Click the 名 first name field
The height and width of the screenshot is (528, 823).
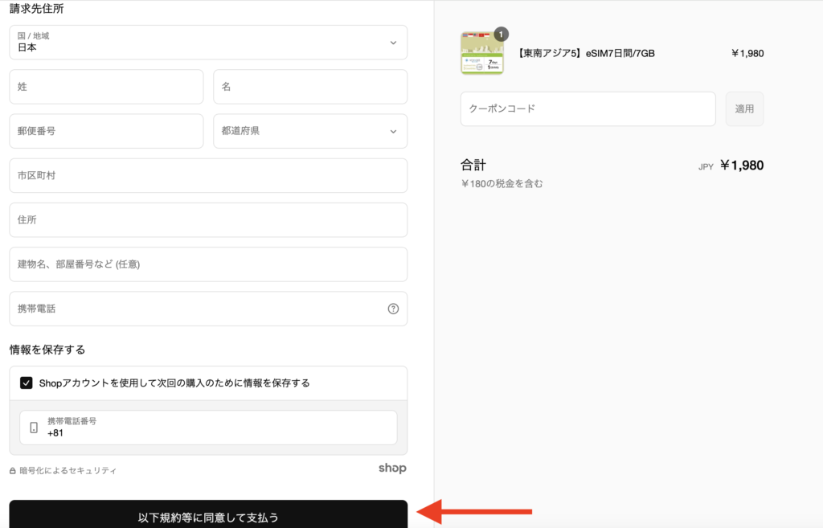point(310,87)
